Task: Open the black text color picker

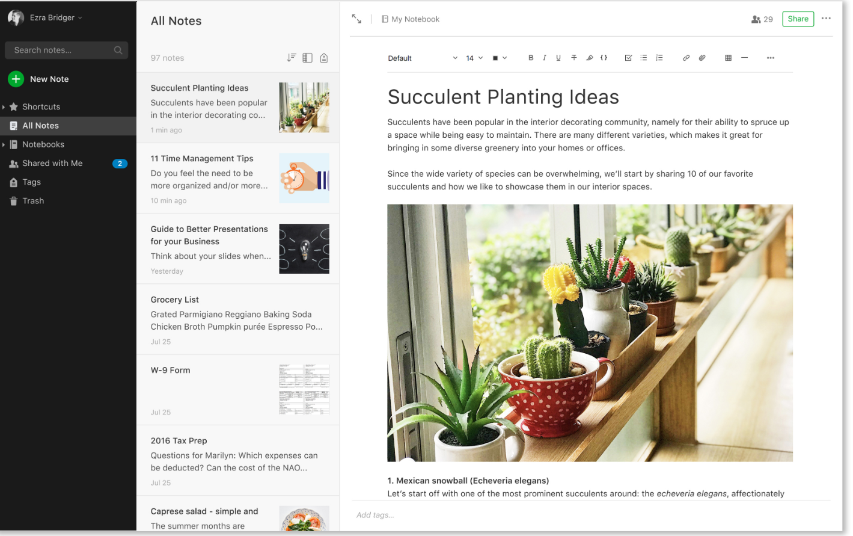Action: 500,58
